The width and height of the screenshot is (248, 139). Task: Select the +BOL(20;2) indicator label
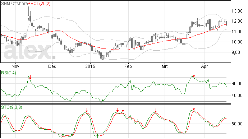coord(40,4)
